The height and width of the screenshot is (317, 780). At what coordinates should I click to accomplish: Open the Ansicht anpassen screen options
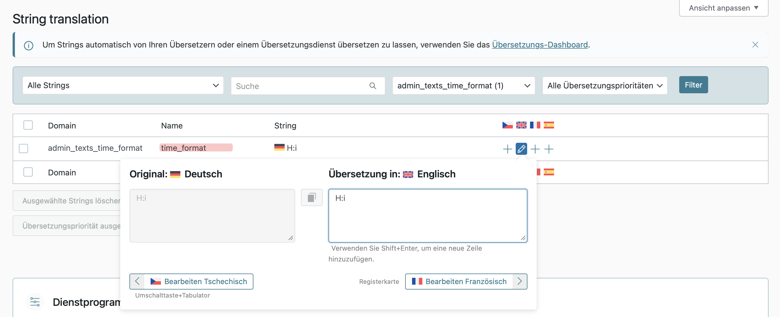tap(723, 8)
